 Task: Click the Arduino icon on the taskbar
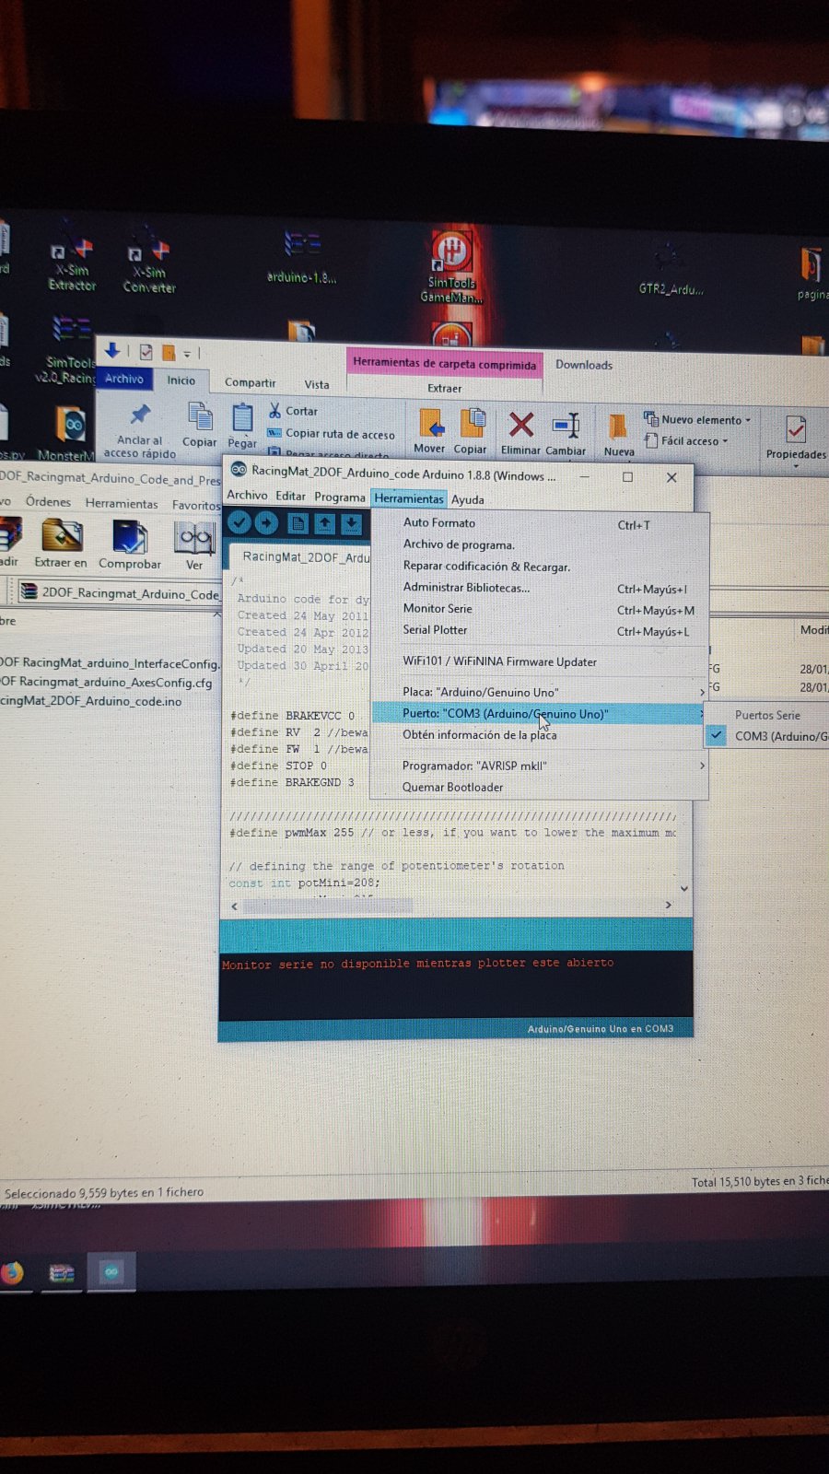point(111,1272)
